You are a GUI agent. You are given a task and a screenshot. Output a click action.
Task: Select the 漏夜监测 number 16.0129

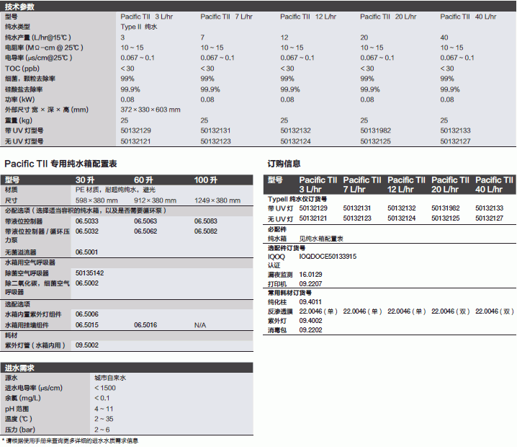[x=310, y=275]
